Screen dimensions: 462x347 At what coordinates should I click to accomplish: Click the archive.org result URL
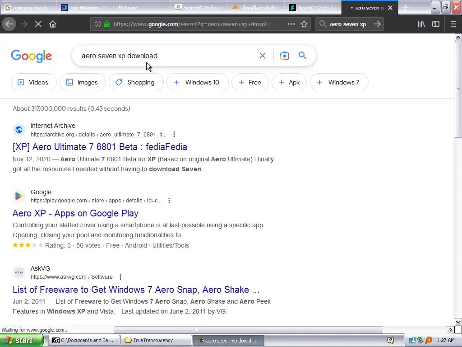point(98,135)
